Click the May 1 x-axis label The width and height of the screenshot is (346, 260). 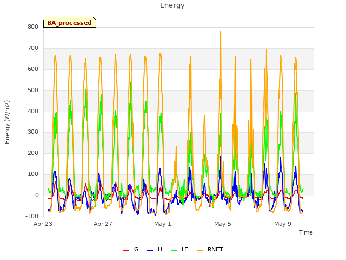pyautogui.click(x=163, y=224)
